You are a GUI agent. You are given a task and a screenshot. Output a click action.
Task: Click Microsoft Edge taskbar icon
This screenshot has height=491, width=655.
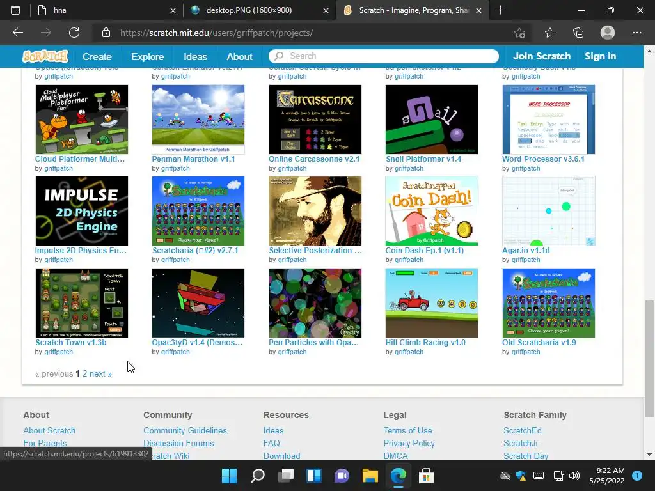[x=398, y=476]
